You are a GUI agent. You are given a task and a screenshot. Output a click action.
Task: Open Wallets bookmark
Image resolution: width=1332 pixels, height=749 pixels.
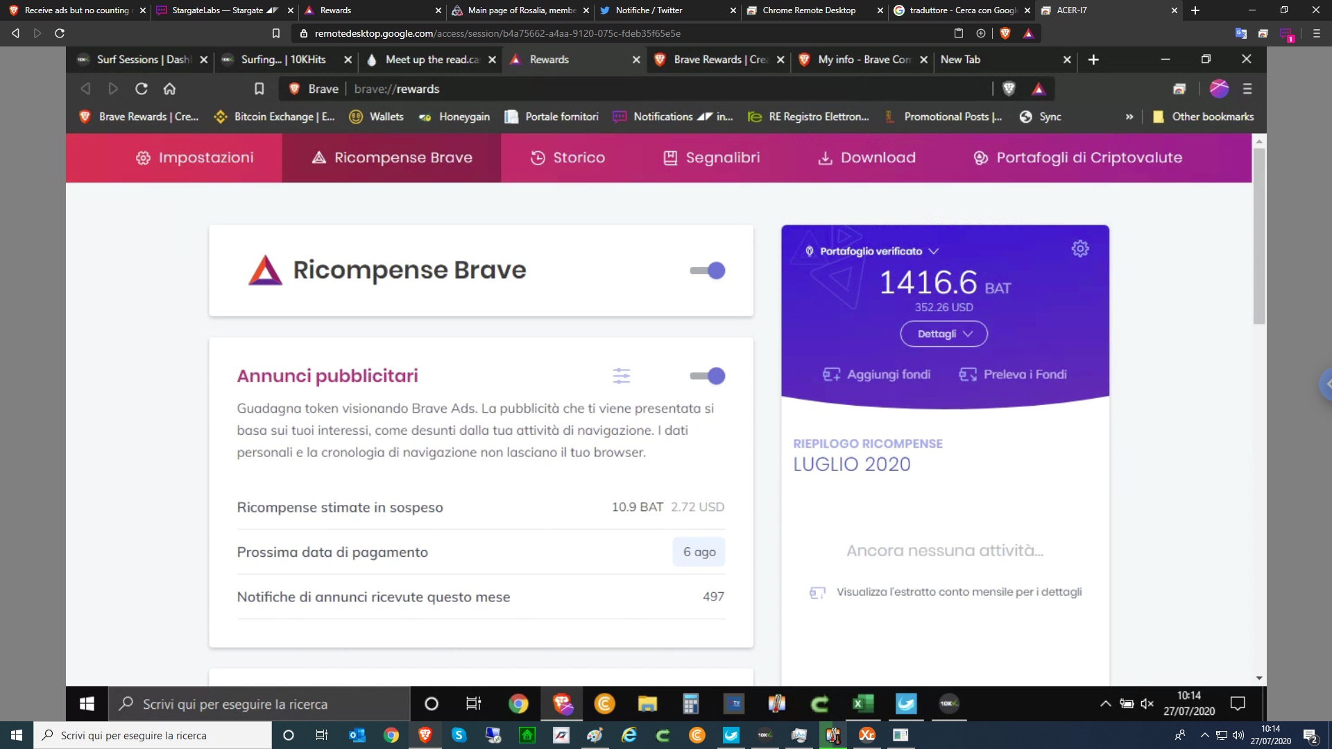[377, 117]
